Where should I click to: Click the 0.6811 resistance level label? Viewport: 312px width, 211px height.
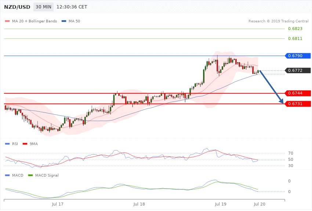(x=295, y=38)
